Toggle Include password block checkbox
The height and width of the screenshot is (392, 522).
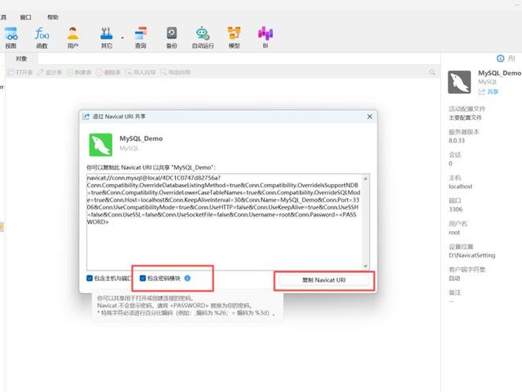click(x=142, y=278)
